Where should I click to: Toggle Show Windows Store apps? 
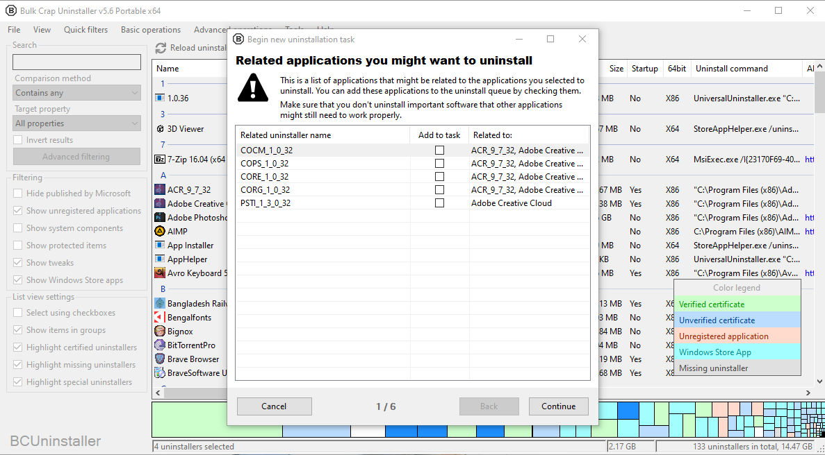[18, 280]
